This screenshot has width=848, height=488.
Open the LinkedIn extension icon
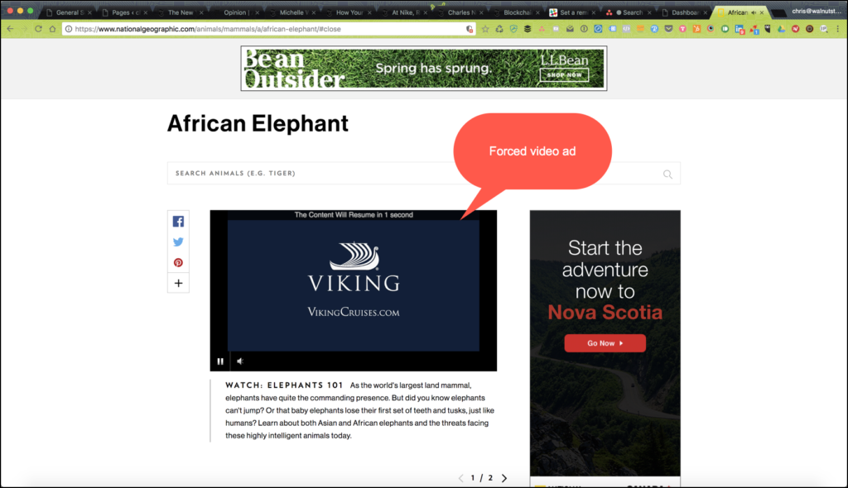tap(740, 30)
